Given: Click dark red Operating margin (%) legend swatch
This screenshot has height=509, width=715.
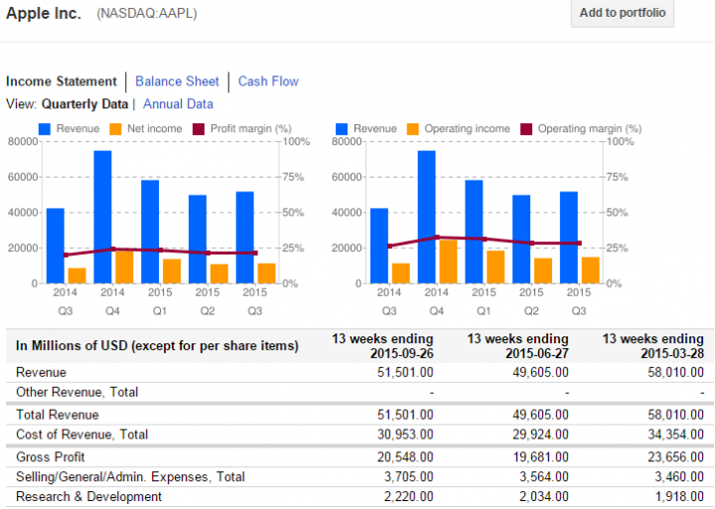Looking at the screenshot, I should point(526,129).
